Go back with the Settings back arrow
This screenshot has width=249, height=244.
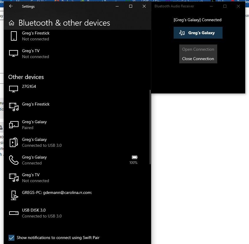(x=11, y=6)
